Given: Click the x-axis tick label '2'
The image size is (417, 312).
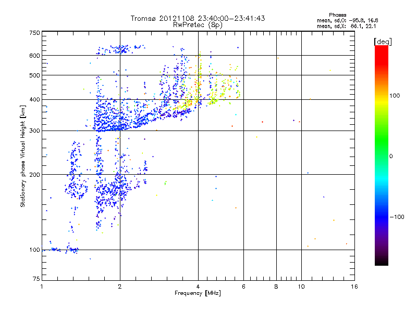Looking at the screenshot, I should [x=120, y=287].
